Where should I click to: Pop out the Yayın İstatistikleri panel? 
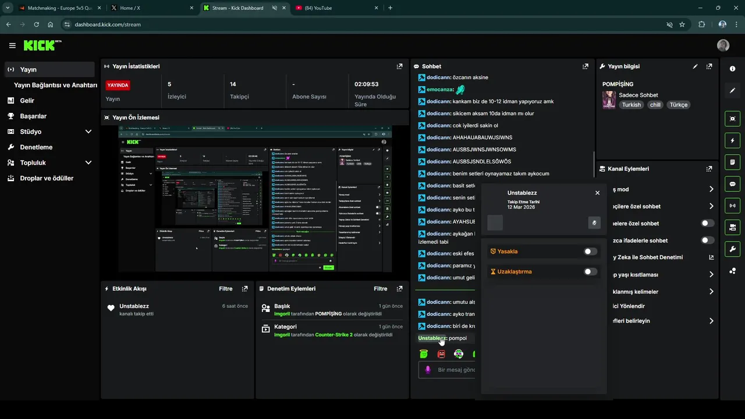(399, 66)
